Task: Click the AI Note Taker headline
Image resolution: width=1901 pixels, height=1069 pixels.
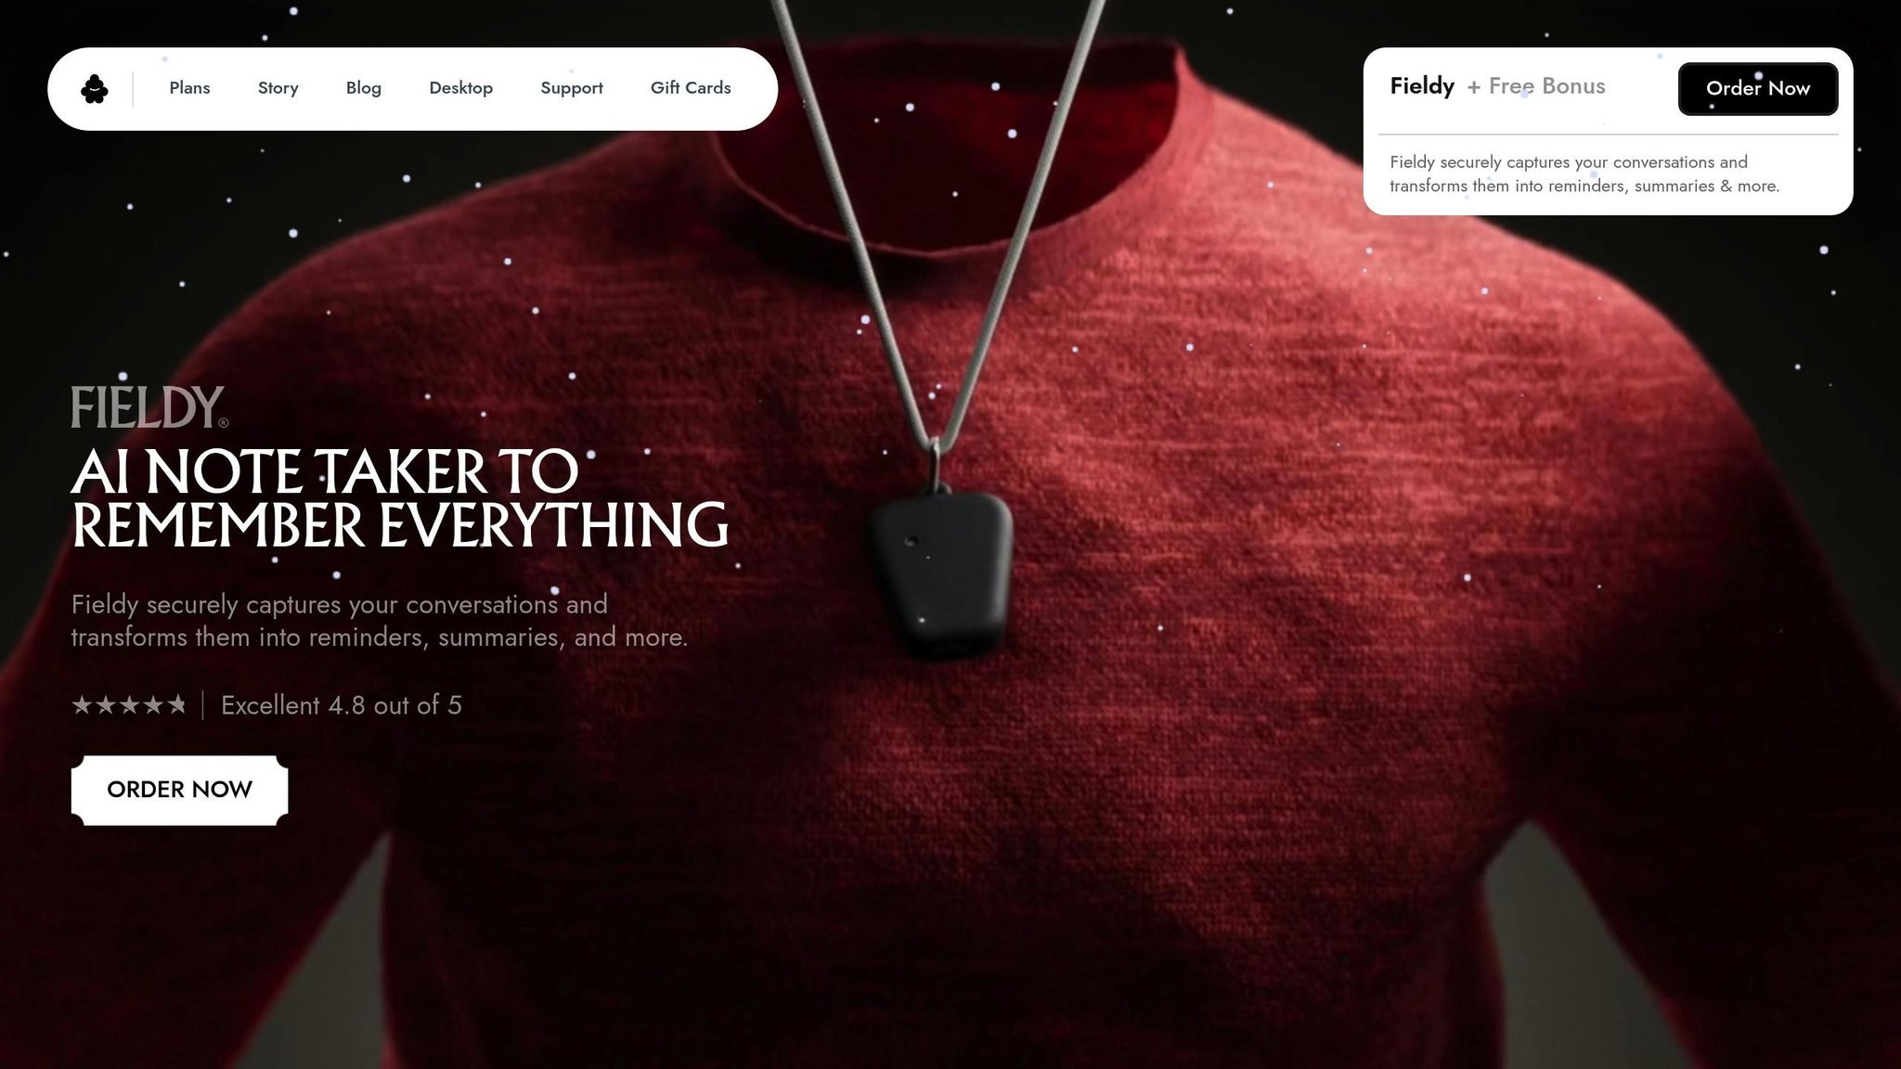Action: (x=399, y=498)
